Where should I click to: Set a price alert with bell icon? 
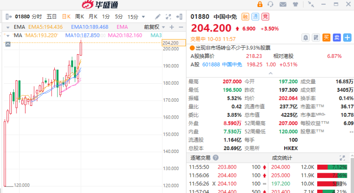[306, 37]
